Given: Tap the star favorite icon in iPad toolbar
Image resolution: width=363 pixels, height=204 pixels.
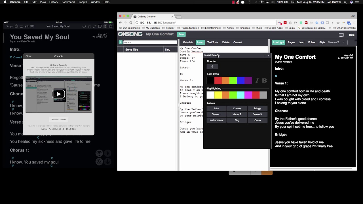Looking at the screenshot, I should (89, 26).
